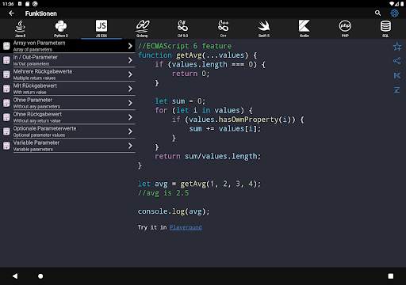The height and width of the screenshot is (285, 406).
Task: Click the 'let avg = getAvg(1, 2, 3, 4);' line
Action: tap(199, 184)
